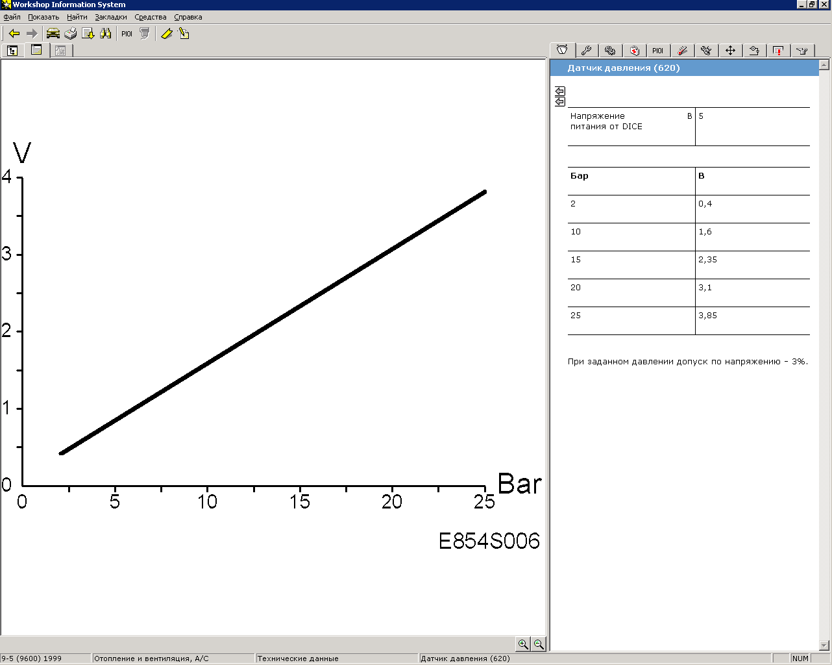The height and width of the screenshot is (665, 832).
Task: Open search with the binoculars icon
Action: (106, 34)
